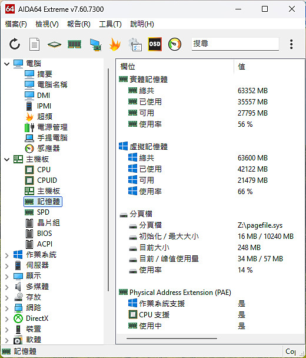Expand the 裝置 tree node
Image resolution: width=306 pixels, height=358 pixels.
pos(7,330)
